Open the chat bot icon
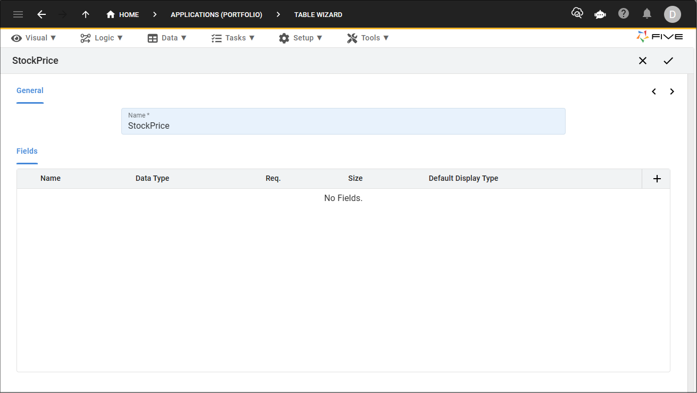Viewport: 697px width, 393px height. [600, 14]
